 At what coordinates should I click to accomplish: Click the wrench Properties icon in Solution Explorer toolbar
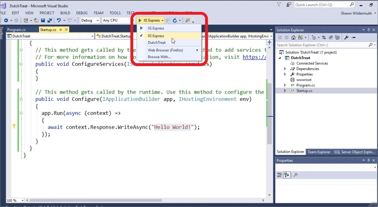[x=346, y=38]
